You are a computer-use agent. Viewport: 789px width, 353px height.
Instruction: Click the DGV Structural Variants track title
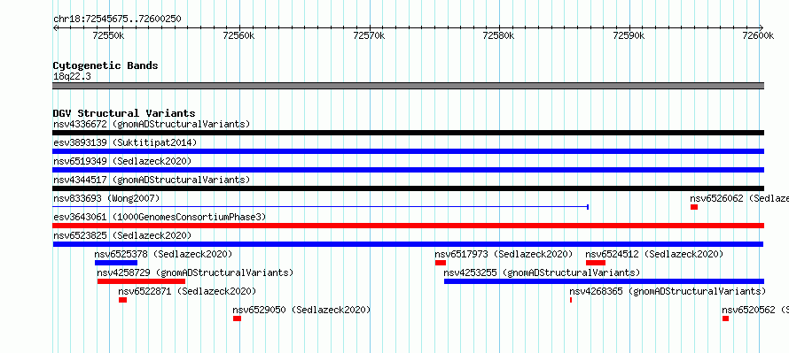coord(124,113)
